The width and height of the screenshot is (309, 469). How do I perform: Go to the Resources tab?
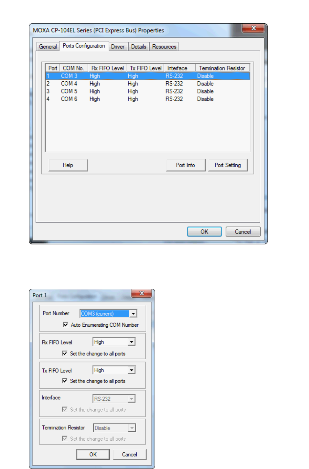164,47
